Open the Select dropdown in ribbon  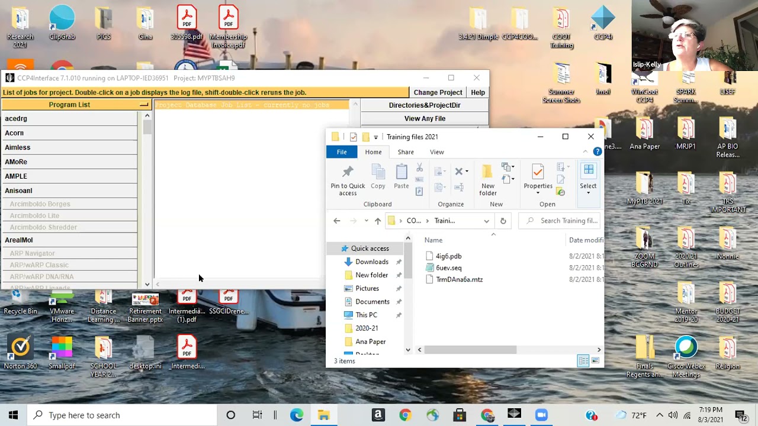[x=588, y=180]
